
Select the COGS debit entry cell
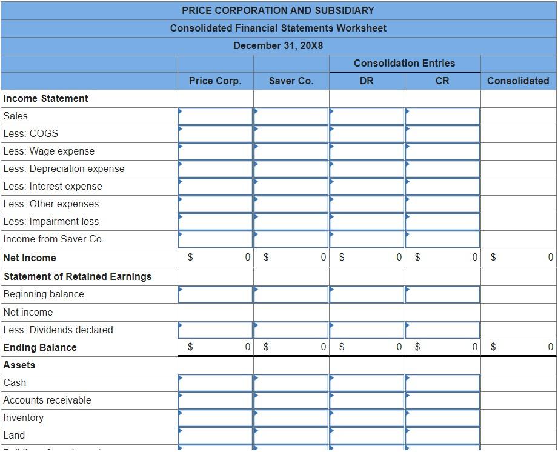tap(365, 133)
